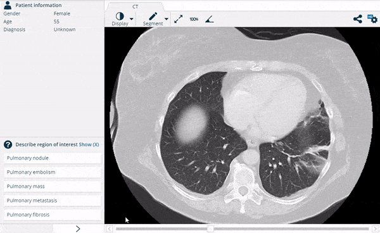
Task: Go to next with right chevron
Action: (x=78, y=229)
